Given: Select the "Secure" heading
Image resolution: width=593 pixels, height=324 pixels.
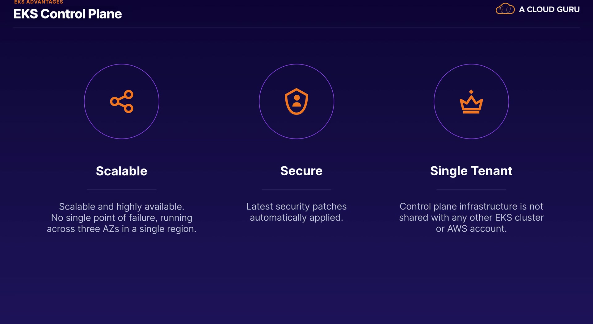Looking at the screenshot, I should click(301, 171).
